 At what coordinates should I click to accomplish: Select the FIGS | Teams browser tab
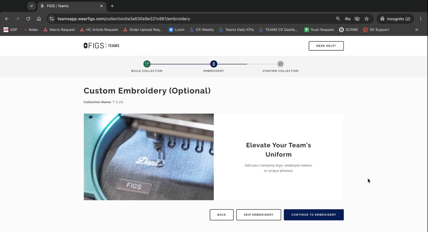(x=72, y=6)
